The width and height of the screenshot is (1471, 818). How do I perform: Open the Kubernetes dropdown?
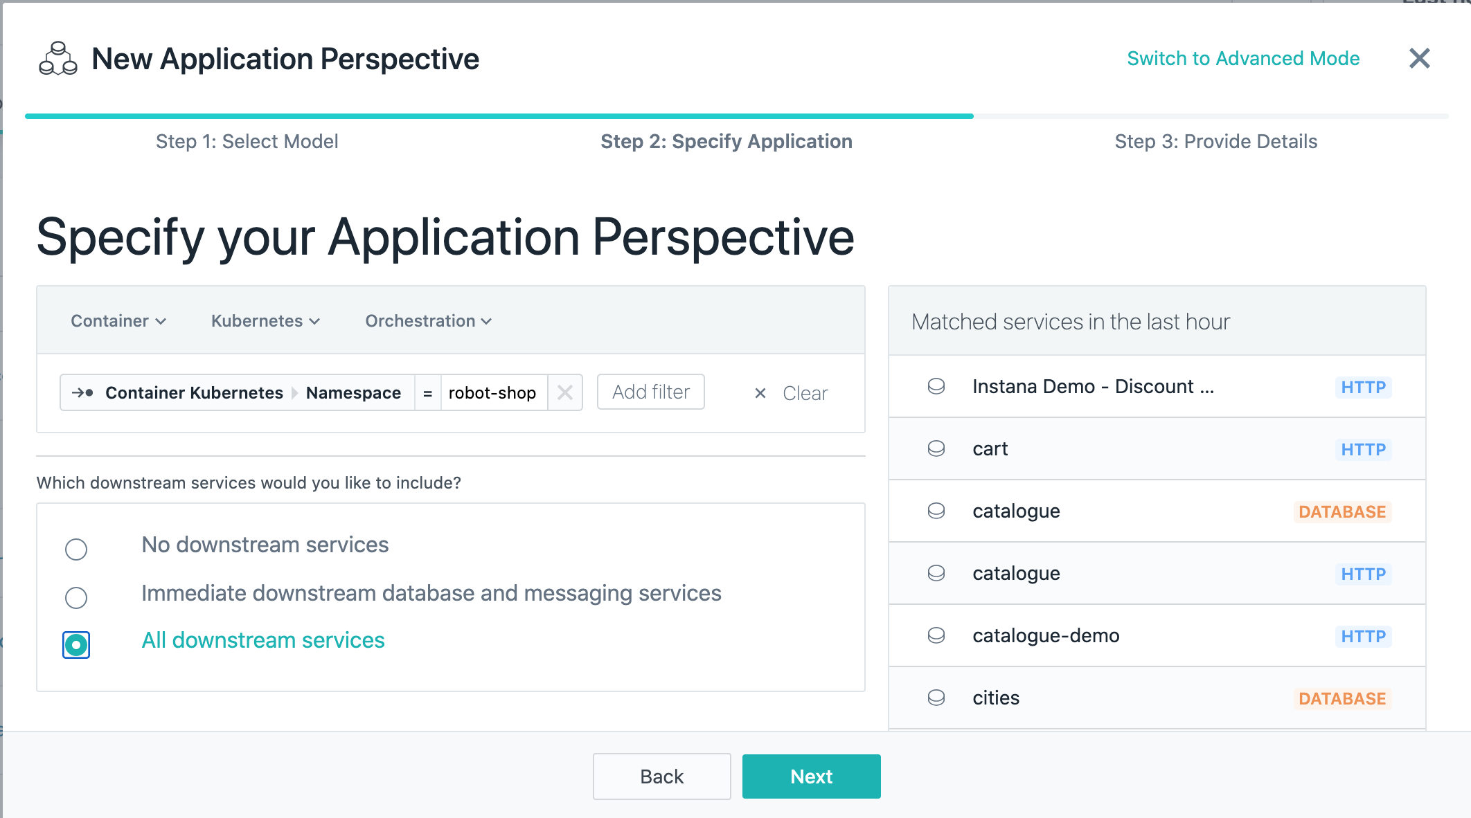click(x=265, y=321)
